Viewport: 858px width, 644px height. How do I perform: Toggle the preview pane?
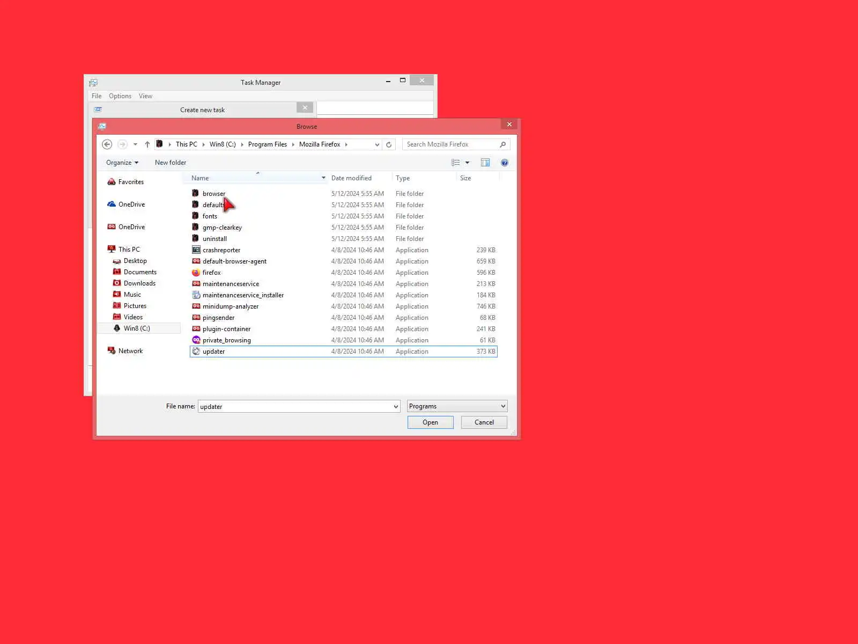[x=485, y=163]
